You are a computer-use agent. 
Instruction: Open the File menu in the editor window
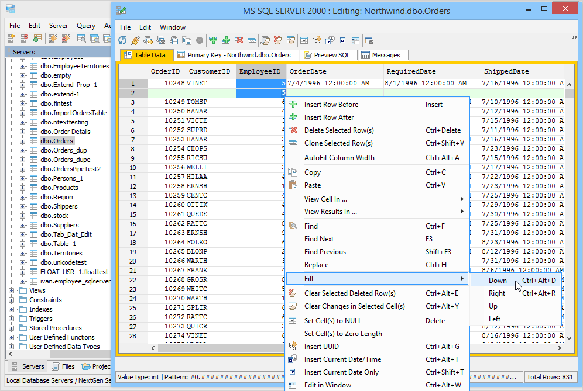click(125, 27)
